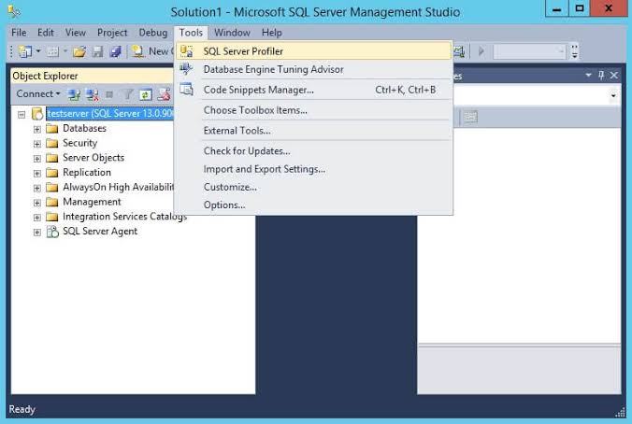Click the SQL Server Profiler menu icon
The image size is (632, 424).
coord(186,51)
